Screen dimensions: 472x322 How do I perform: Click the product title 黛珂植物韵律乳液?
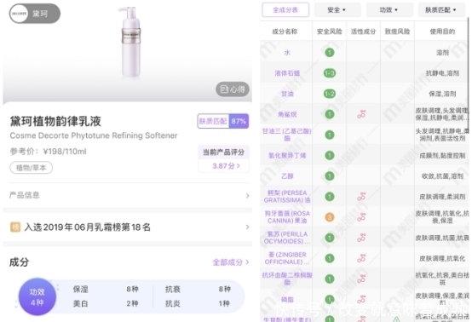click(55, 121)
